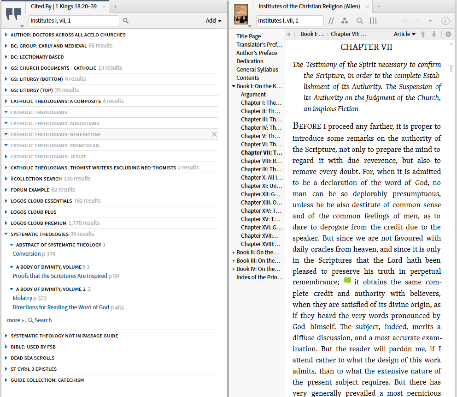
Task: Collapse contents pane with double chevron
Action: [289, 34]
